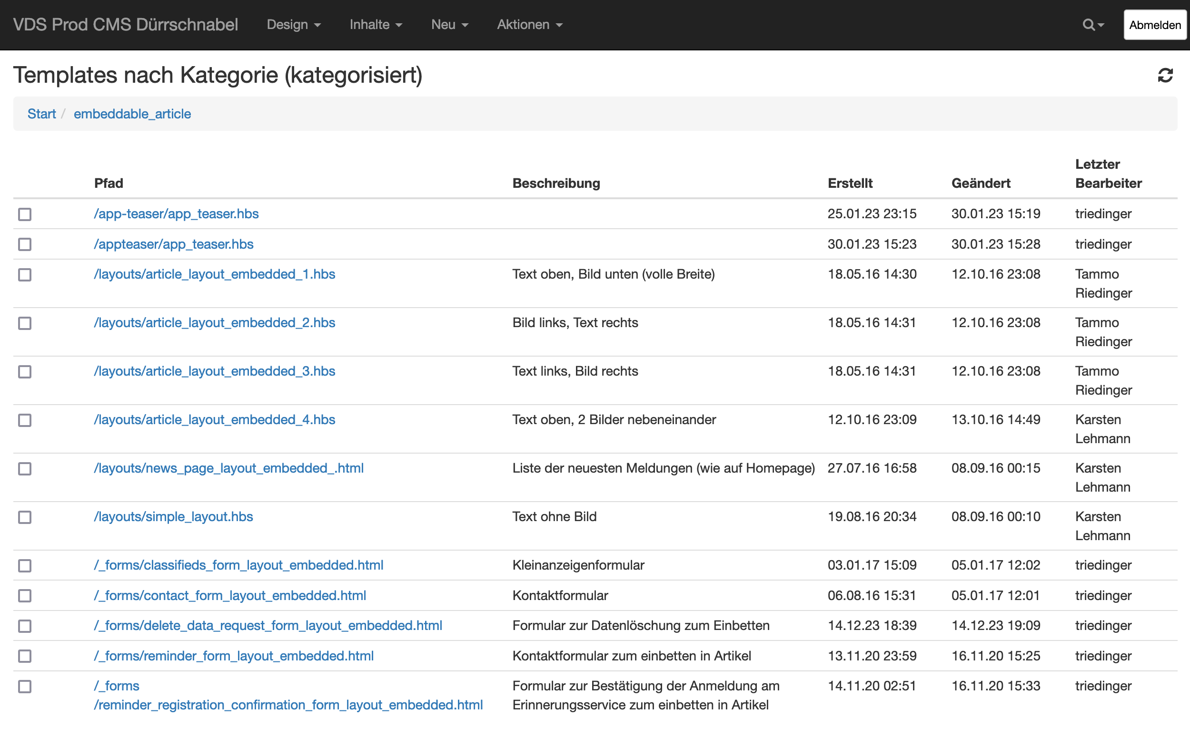Click description 'Text links, Bild rechts'
1190x756 pixels.
click(x=575, y=371)
